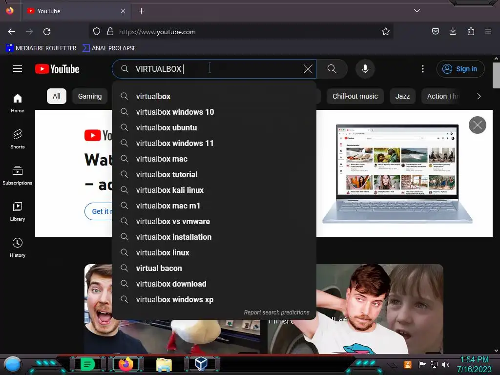This screenshot has height=375, width=500.
Task: Choose 'virtual bacon' suggestion
Action: click(x=214, y=268)
